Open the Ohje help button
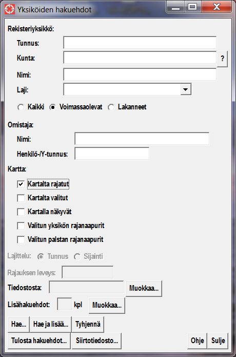 (197, 341)
